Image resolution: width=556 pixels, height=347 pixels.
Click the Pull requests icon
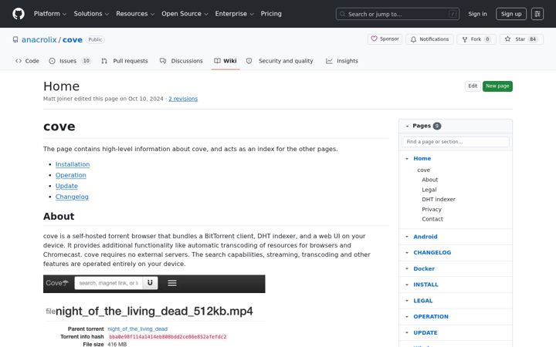tap(104, 61)
